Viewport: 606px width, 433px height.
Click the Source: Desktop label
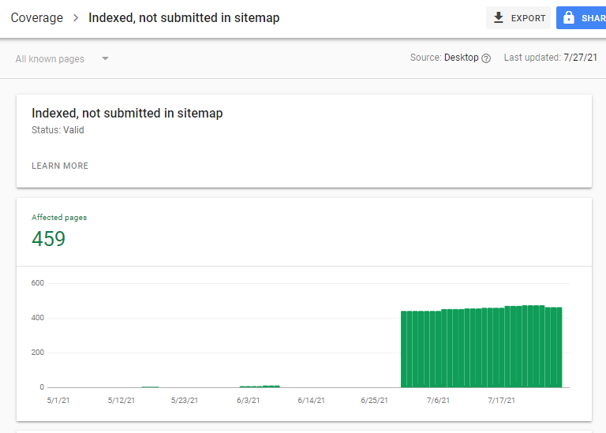[444, 58]
